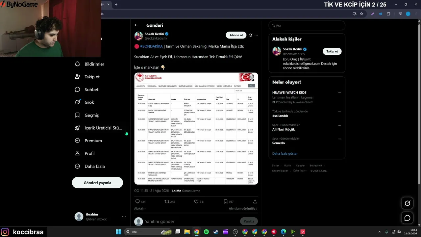Click the Grok icon next to Abone ol
The height and width of the screenshot is (237, 421).
(250, 35)
